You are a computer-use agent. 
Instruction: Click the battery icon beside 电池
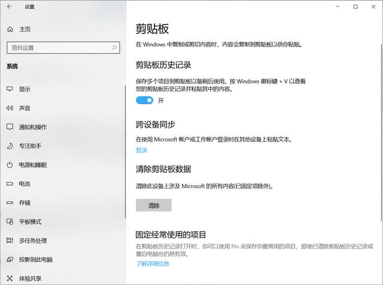point(10,184)
